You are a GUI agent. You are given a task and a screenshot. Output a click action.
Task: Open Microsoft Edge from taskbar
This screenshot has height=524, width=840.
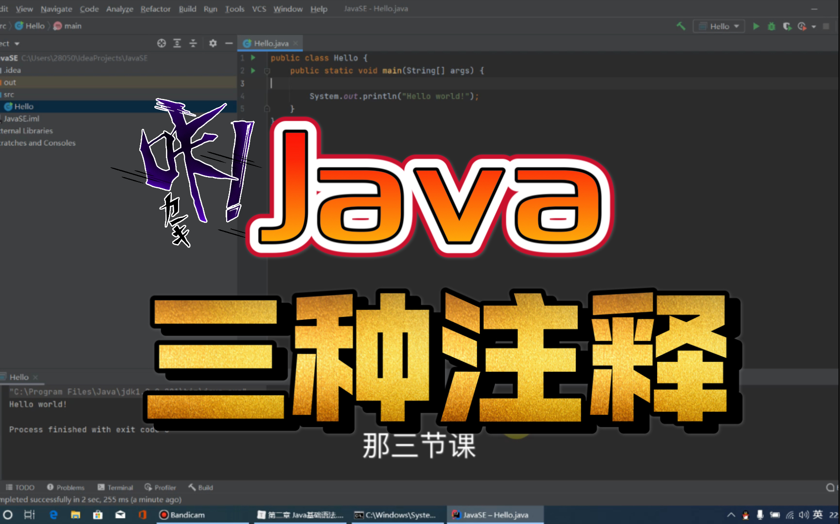point(53,515)
